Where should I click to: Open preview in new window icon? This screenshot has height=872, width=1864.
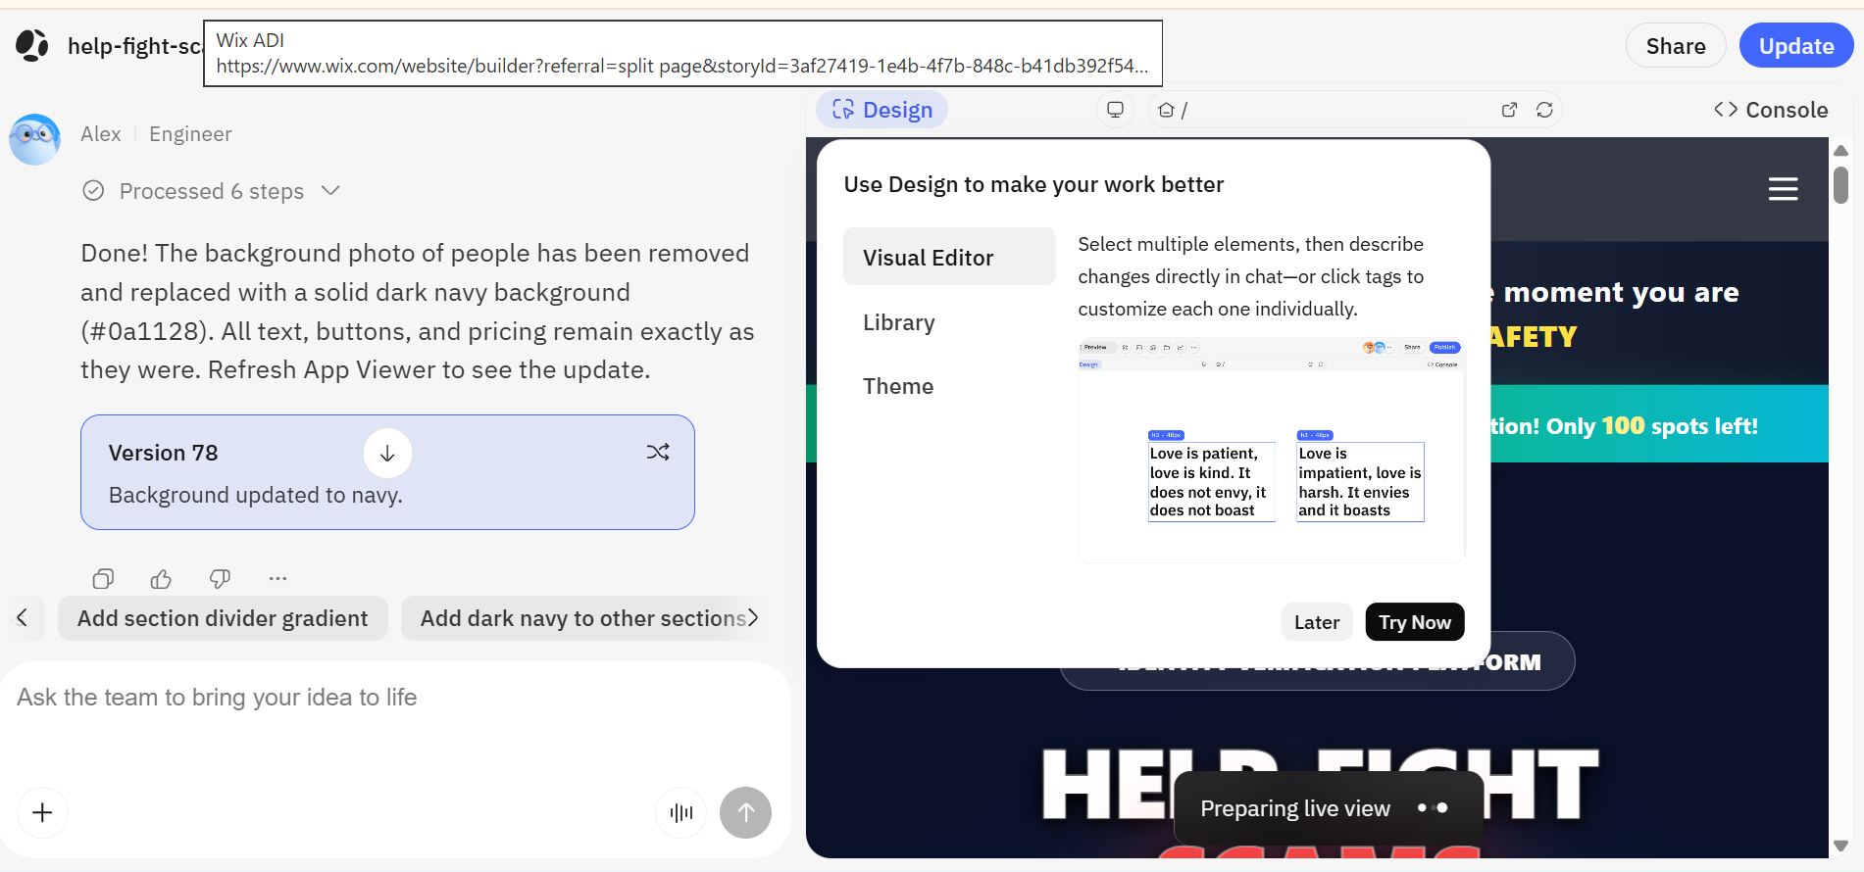(x=1509, y=110)
